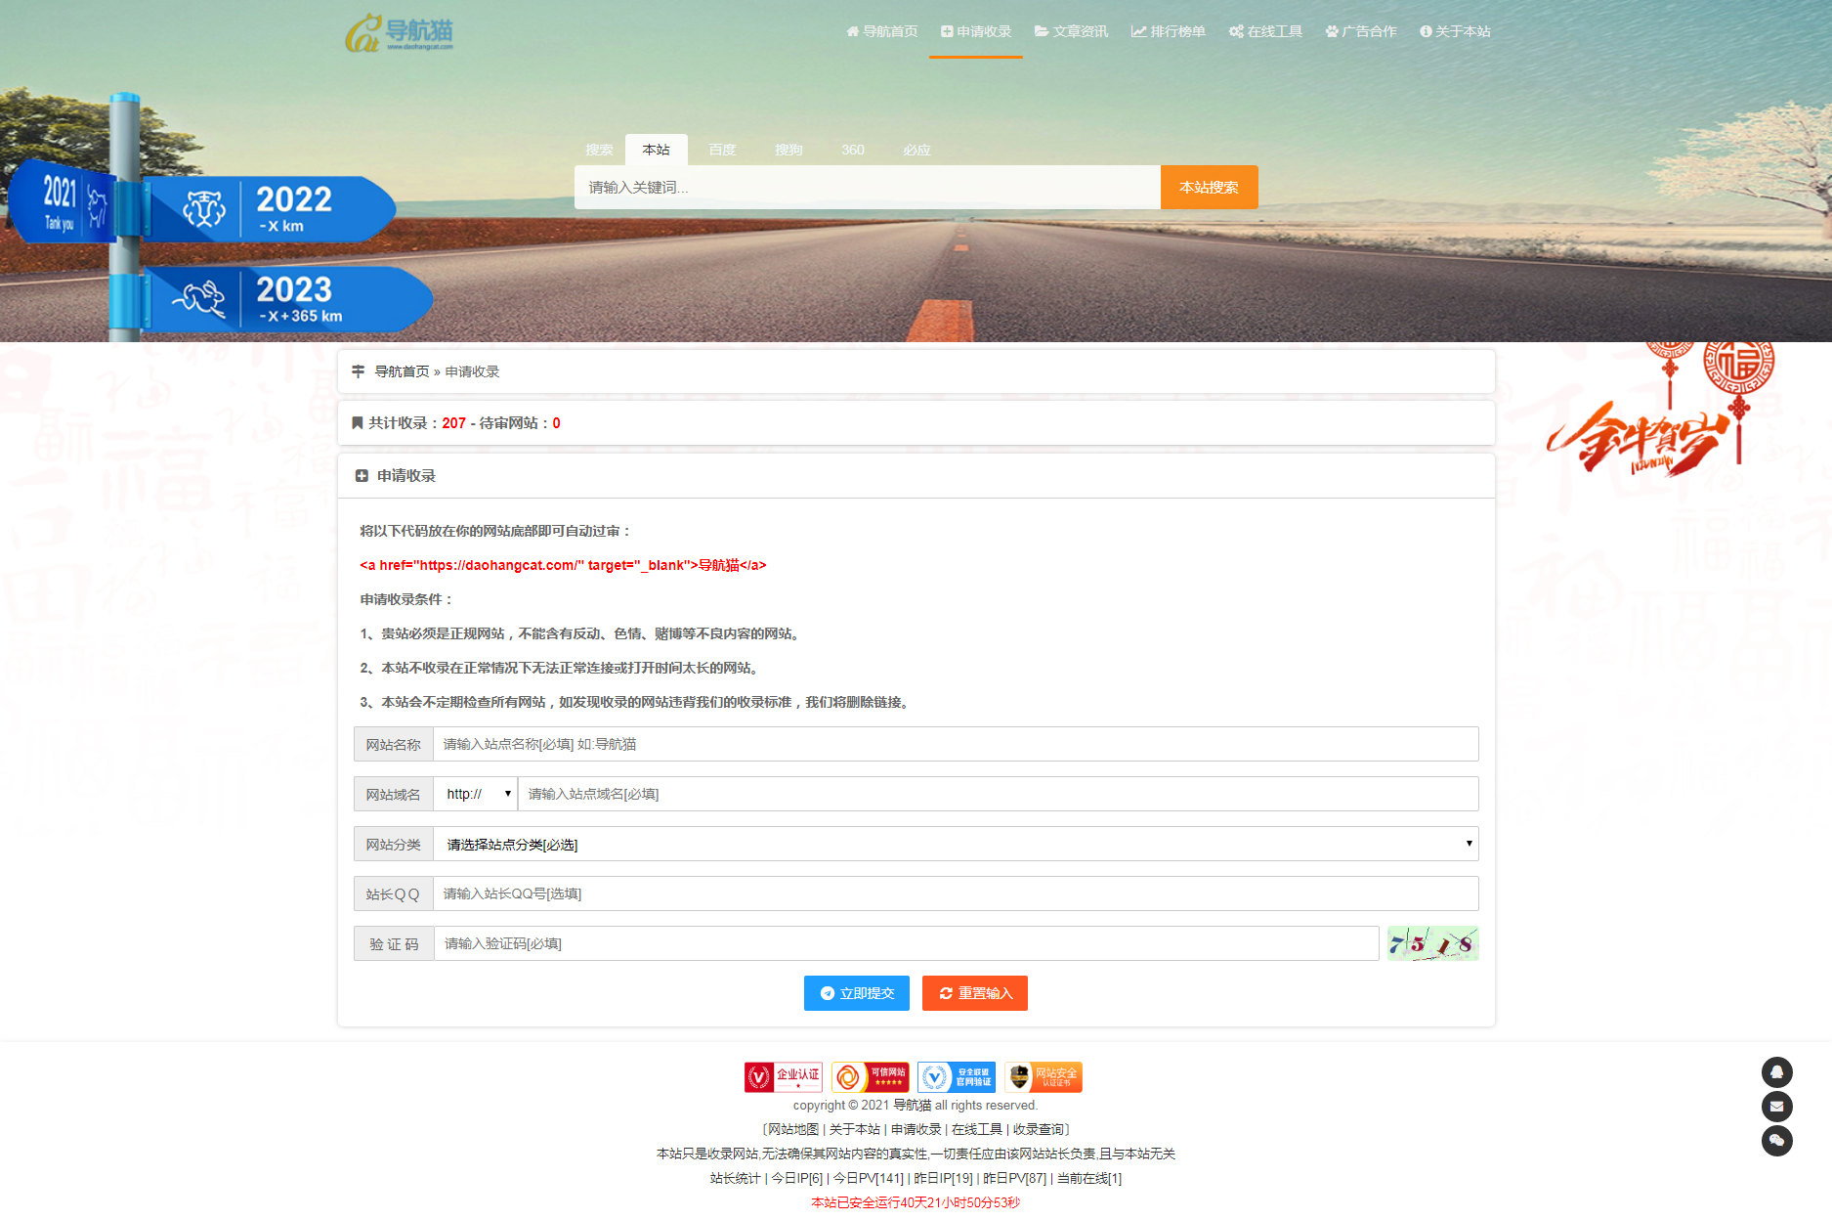Click the captcha image beside 验证码
Viewport: 1832px width, 1220px height.
point(1432,943)
